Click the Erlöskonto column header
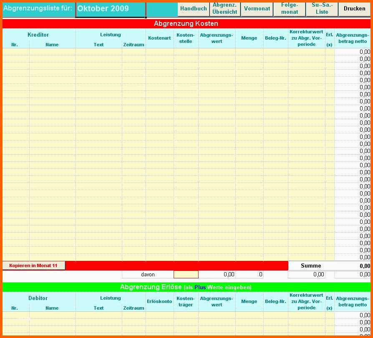 point(159,301)
